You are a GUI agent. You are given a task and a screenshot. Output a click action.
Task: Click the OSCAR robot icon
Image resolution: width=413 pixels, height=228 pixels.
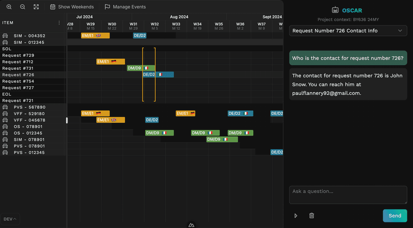335,10
